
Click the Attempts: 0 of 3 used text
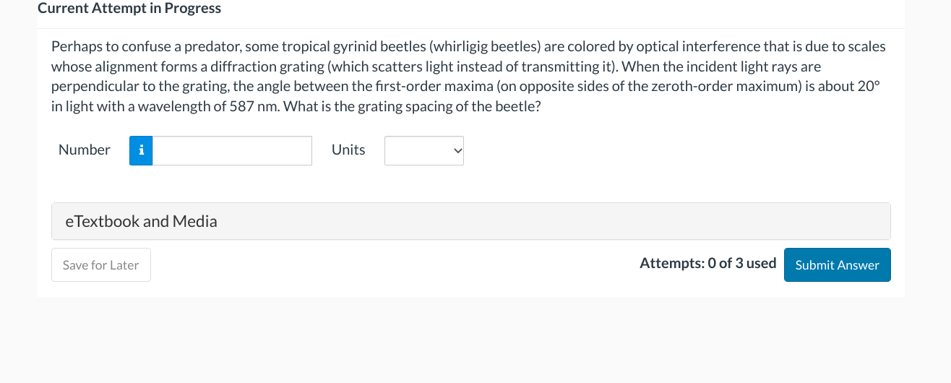(707, 264)
